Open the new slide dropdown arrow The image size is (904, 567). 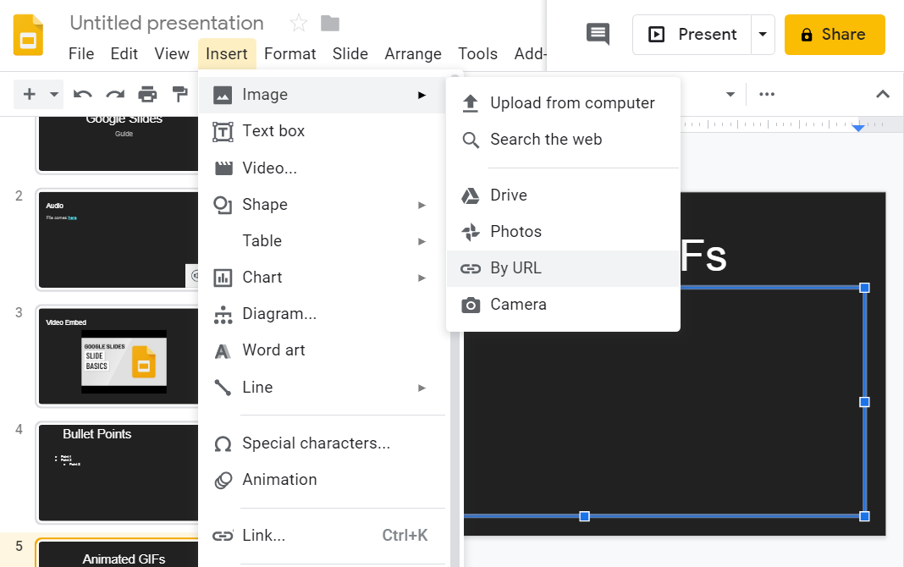[x=54, y=94]
